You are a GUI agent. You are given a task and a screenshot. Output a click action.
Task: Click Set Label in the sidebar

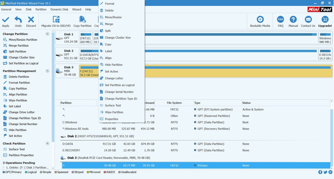pos(15,106)
